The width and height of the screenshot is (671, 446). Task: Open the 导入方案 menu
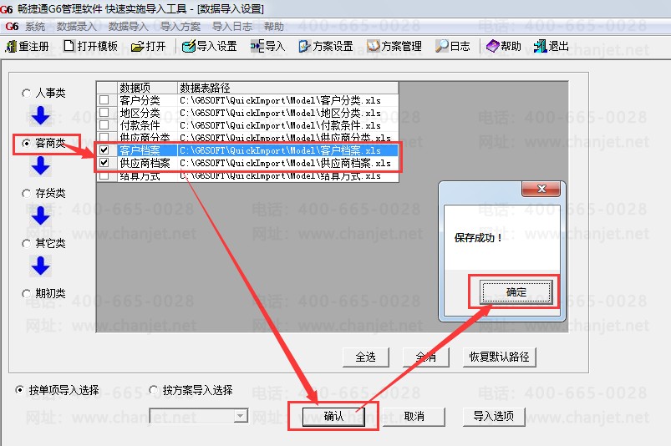pos(180,27)
